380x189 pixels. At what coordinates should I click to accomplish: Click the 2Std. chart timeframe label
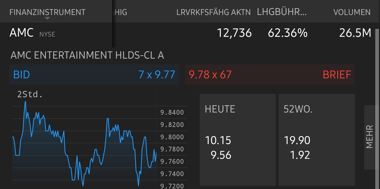point(30,94)
